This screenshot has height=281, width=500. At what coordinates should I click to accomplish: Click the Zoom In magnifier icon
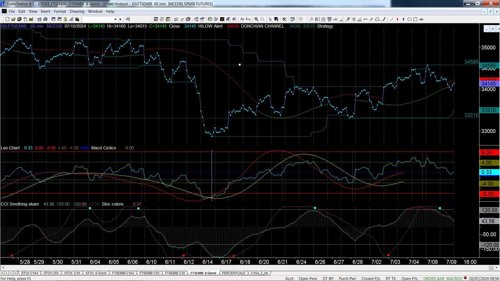pyautogui.click(x=256, y=19)
